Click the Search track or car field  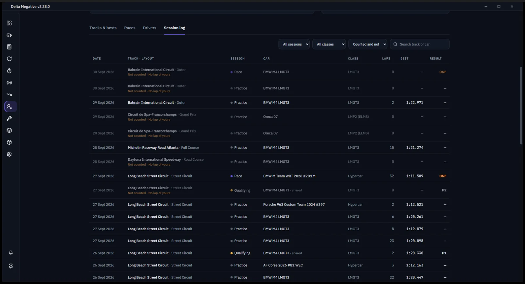[x=420, y=44]
